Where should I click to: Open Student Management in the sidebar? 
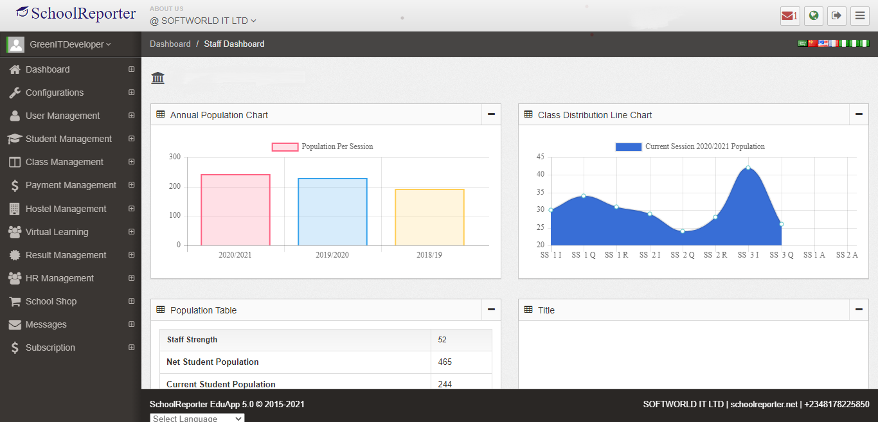click(x=69, y=139)
